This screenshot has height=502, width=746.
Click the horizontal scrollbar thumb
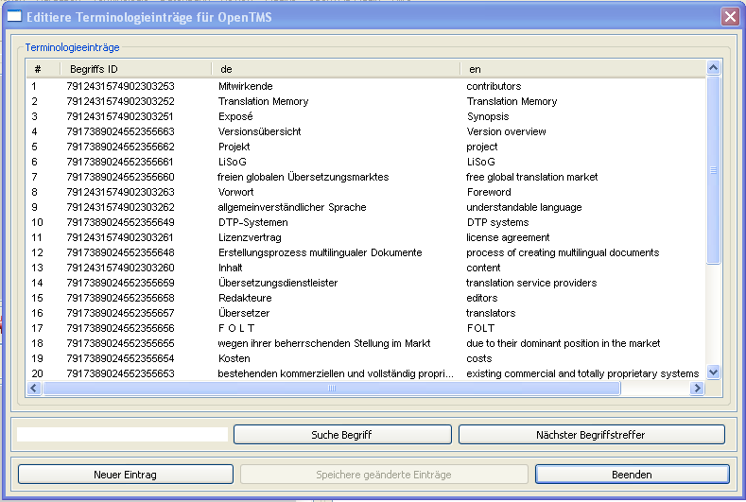coord(331,389)
